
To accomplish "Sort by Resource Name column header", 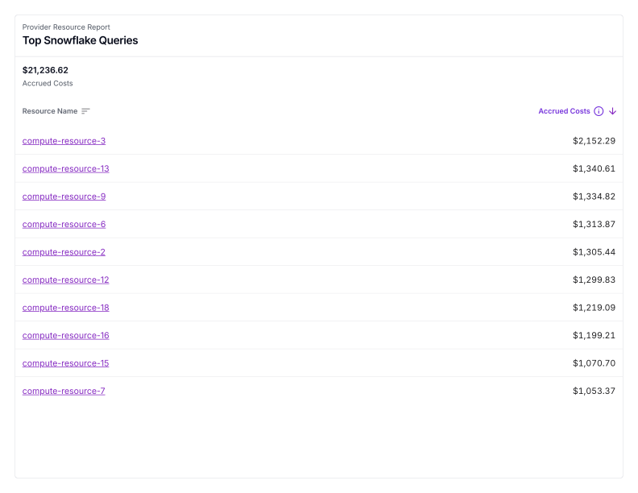I will click(50, 111).
